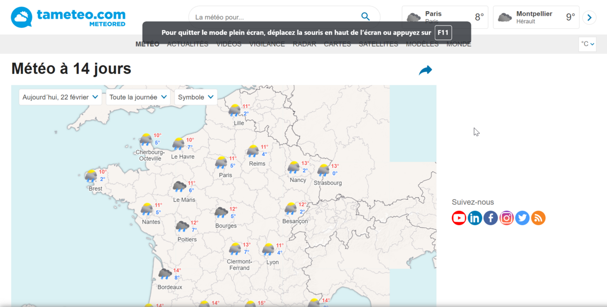The width and height of the screenshot is (607, 307).
Task: Click the Nancy city label
Action: pyautogui.click(x=298, y=180)
